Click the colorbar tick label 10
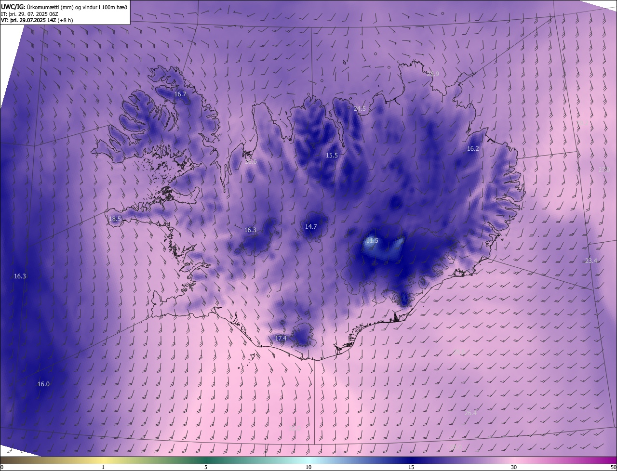617x471 pixels. (x=308, y=468)
